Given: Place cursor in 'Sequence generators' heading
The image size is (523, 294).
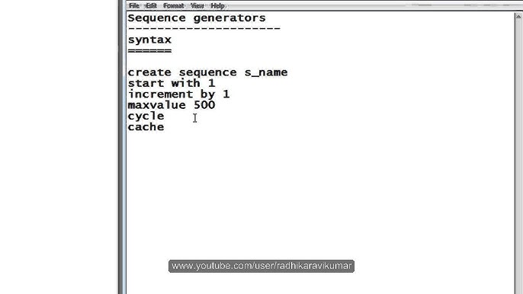Looking at the screenshot, I should point(197,18).
